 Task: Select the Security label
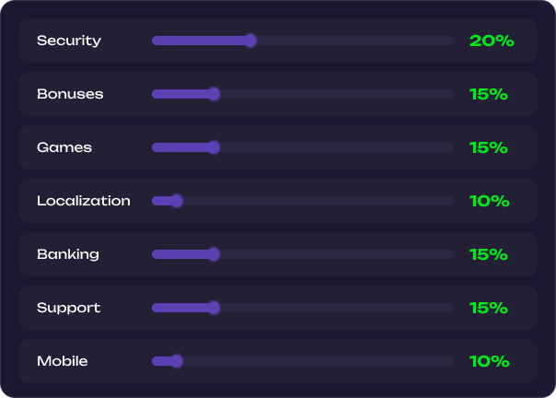tap(69, 41)
